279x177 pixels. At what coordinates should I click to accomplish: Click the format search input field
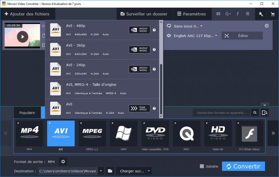pyautogui.click(x=221, y=113)
